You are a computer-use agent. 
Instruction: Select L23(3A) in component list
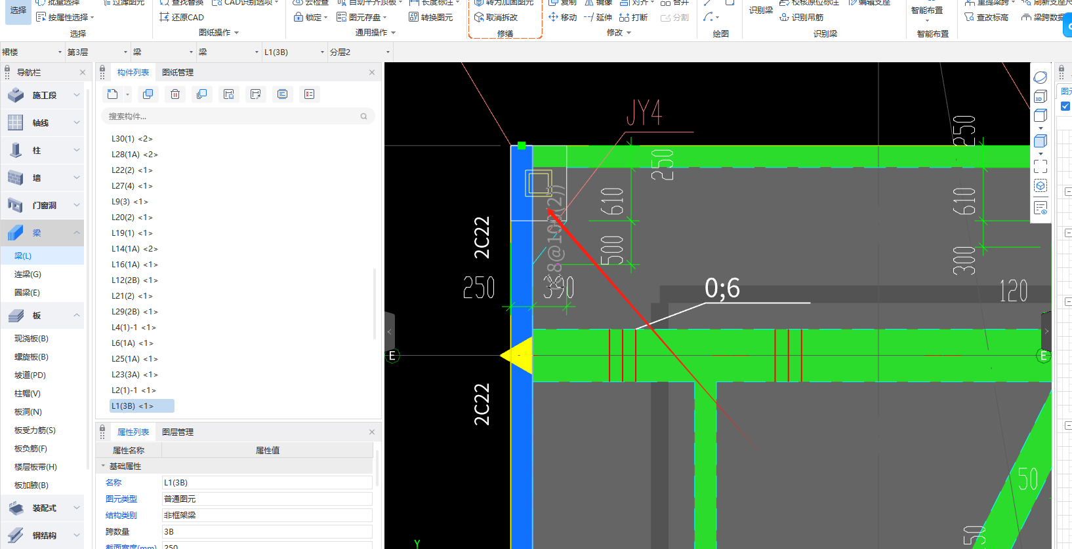click(x=134, y=375)
